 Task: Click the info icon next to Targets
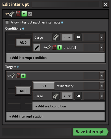coord(18,67)
